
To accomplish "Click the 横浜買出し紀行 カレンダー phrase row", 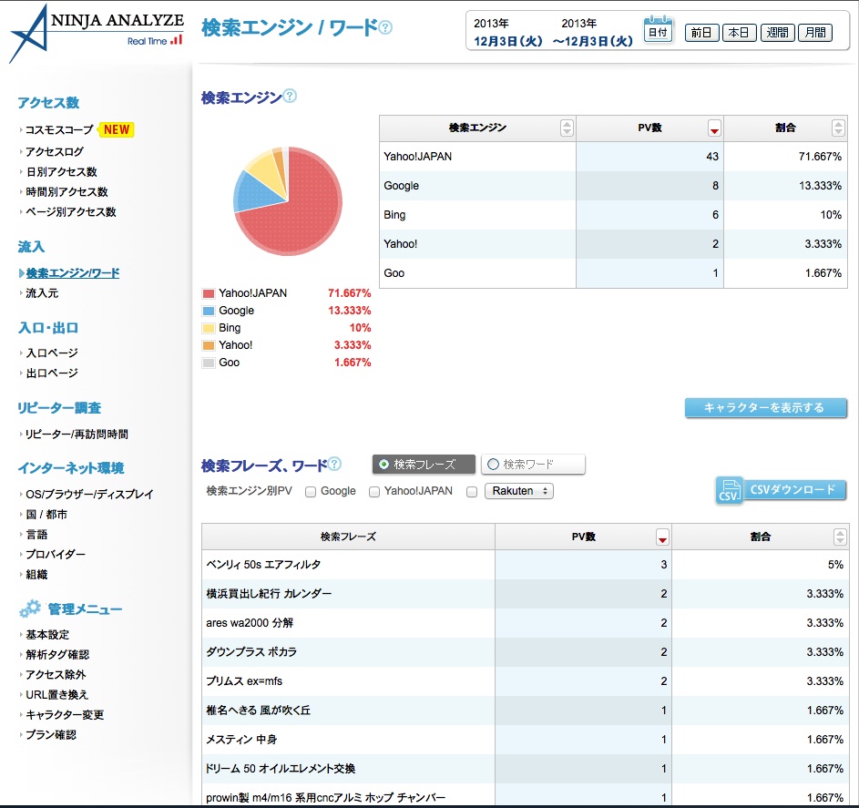I will click(x=525, y=593).
